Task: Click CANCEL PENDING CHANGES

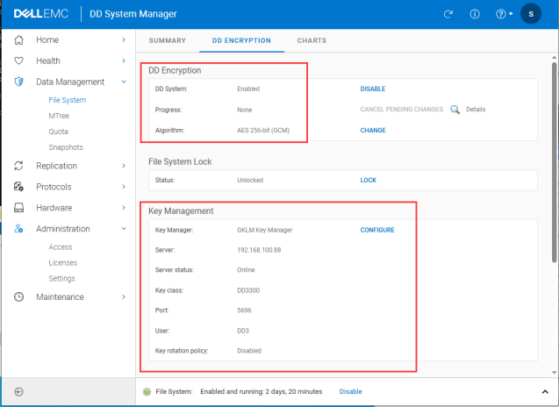Action: click(x=401, y=110)
